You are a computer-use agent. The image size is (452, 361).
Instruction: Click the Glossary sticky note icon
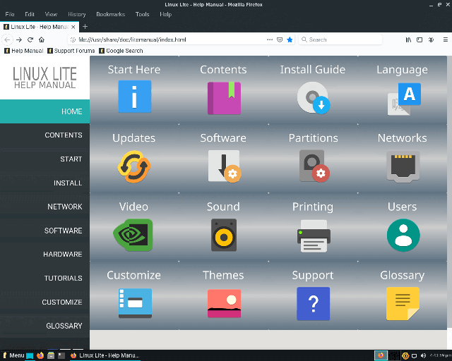pos(403,304)
